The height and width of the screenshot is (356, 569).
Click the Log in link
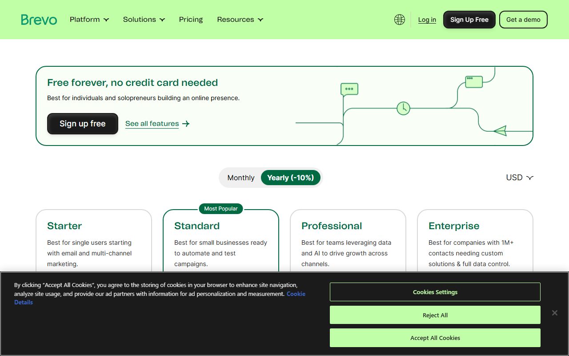pyautogui.click(x=427, y=20)
